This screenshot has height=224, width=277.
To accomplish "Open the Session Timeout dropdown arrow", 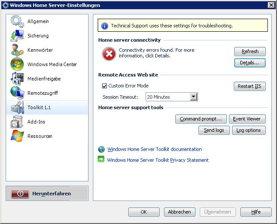I will [x=194, y=97].
